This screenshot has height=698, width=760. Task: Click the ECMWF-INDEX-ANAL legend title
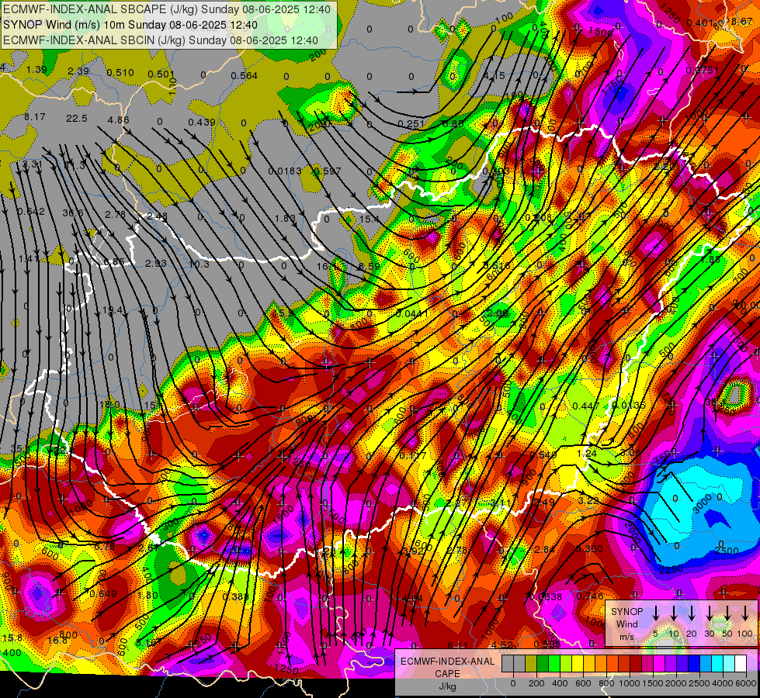tap(447, 662)
